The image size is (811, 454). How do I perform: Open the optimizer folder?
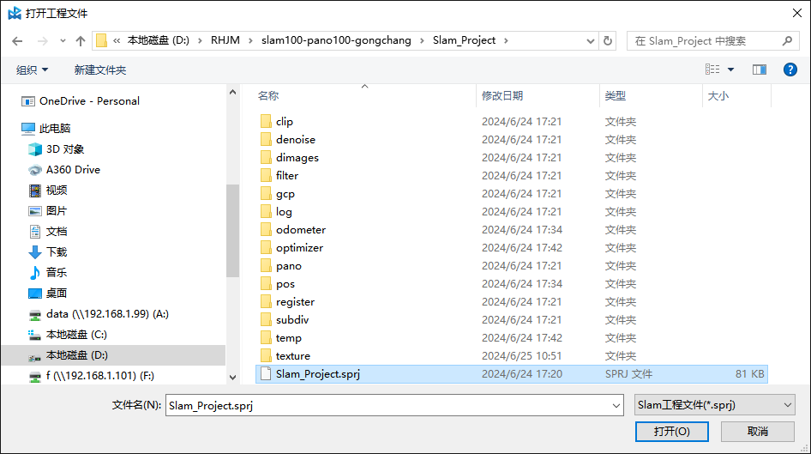click(x=299, y=248)
